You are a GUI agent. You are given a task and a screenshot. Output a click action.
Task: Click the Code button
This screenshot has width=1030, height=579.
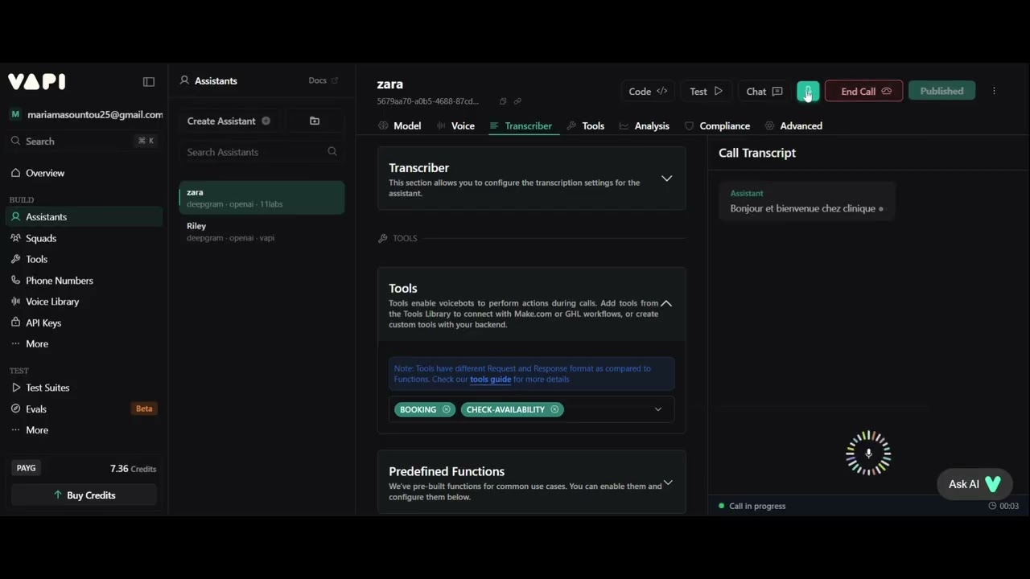[x=648, y=91]
